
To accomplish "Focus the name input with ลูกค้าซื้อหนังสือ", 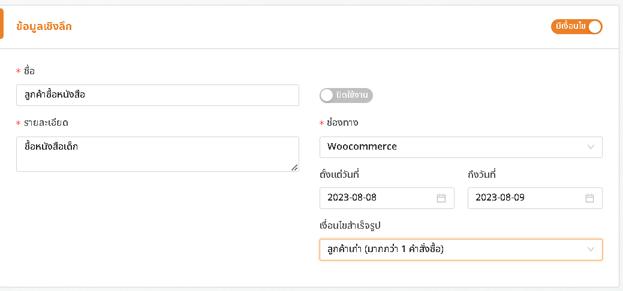I will (x=158, y=95).
